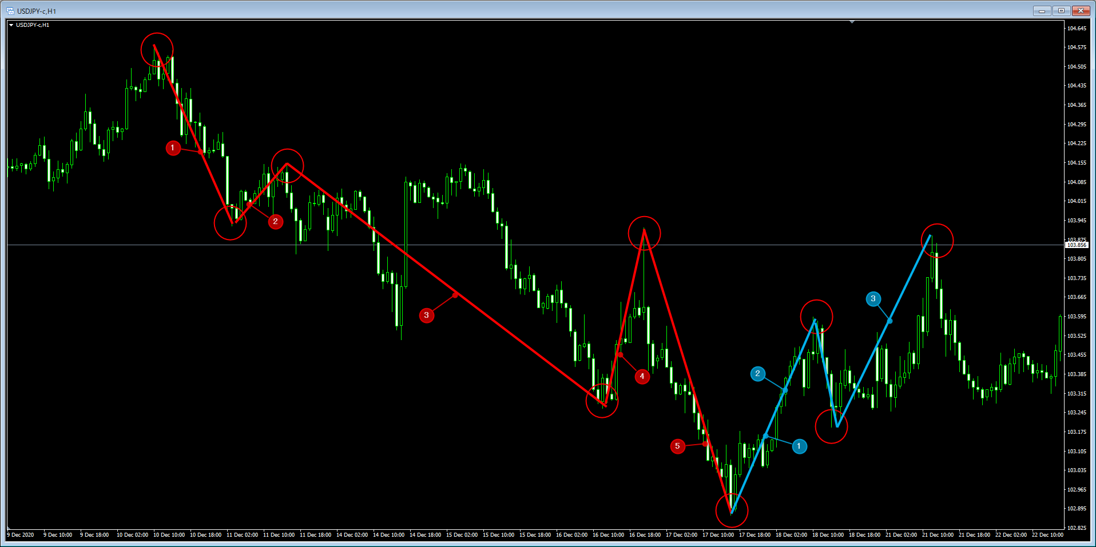Click the 103.175 price scale label
This screenshot has width=1096, height=547.
tap(1077, 432)
